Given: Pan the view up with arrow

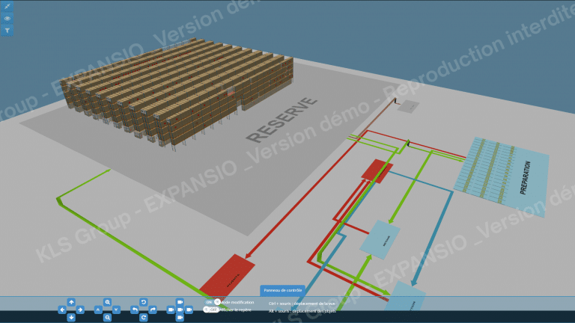Looking at the screenshot, I should pos(71,302).
